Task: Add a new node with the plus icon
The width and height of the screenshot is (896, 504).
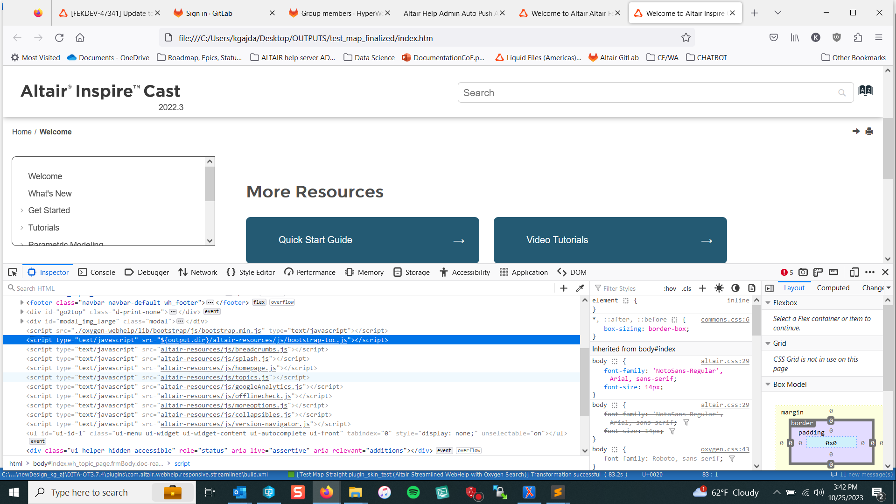Action: tap(564, 288)
